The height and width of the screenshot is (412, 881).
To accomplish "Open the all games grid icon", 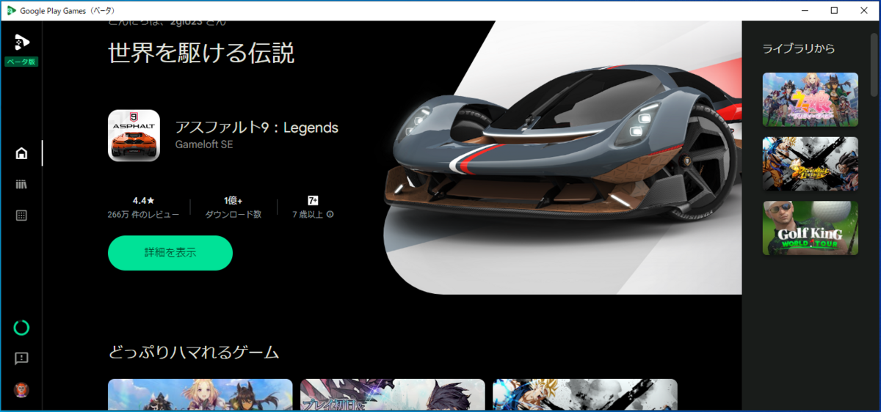I will pyautogui.click(x=21, y=216).
